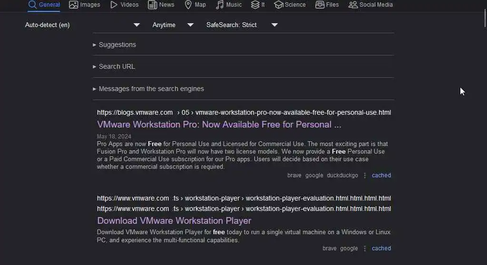Switch to the Music tab label
Viewport: 487px width, 265px height.
pos(234,5)
